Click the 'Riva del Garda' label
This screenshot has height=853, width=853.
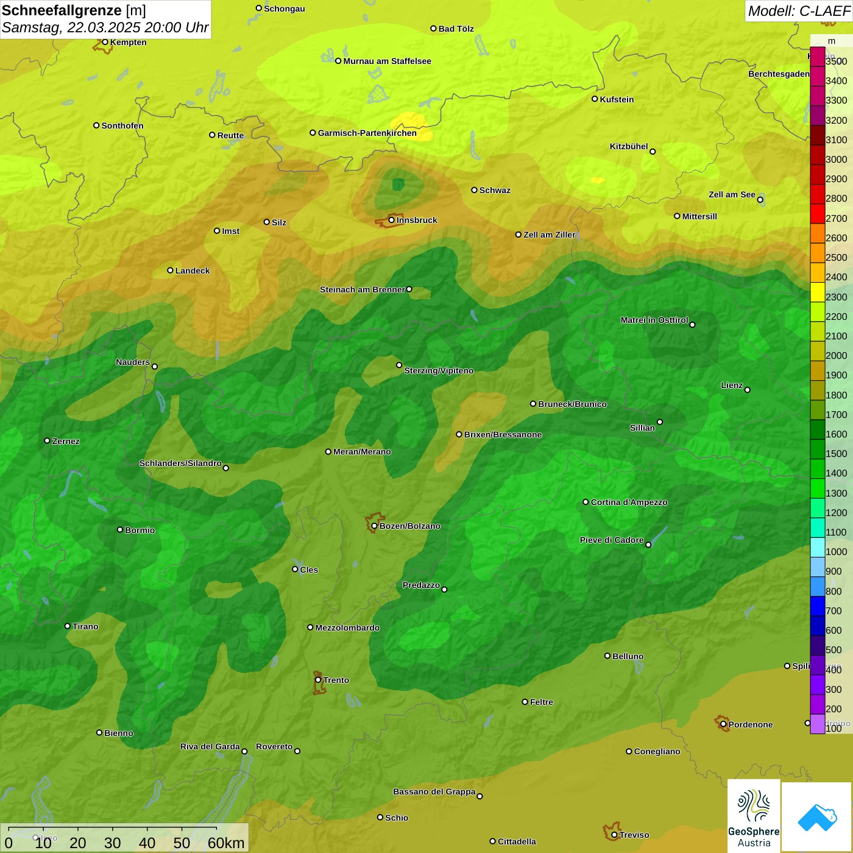210,746
